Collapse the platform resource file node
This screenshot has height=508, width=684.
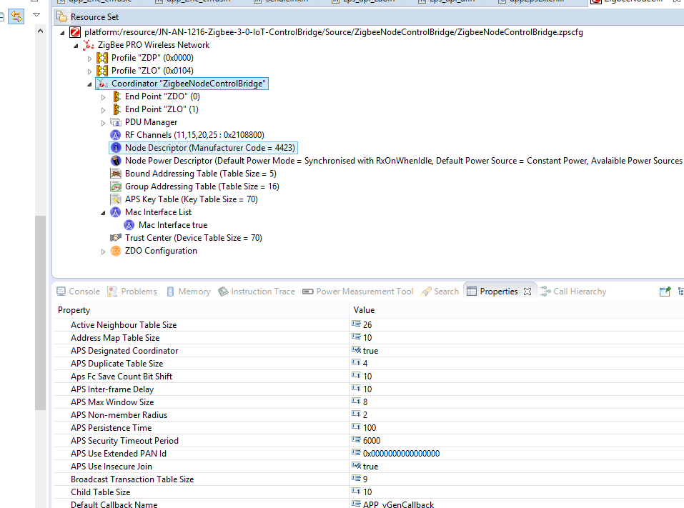pos(62,33)
